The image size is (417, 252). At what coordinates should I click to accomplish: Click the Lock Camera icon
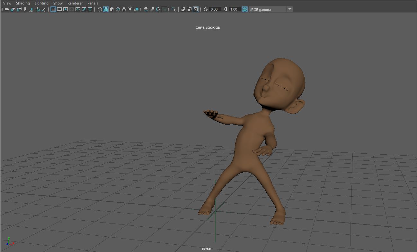pos(13,9)
